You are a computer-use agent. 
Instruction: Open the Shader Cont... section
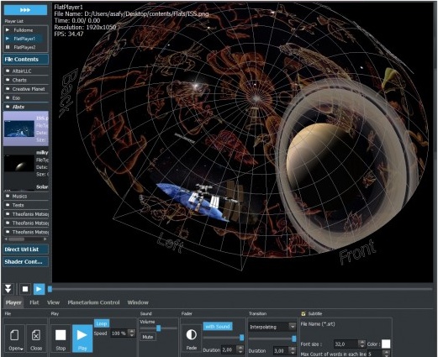click(26, 262)
